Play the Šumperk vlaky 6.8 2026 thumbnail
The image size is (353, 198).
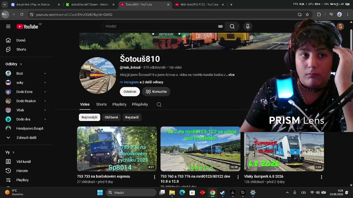[284, 152]
